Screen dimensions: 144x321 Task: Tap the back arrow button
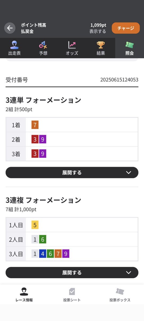(10, 28)
